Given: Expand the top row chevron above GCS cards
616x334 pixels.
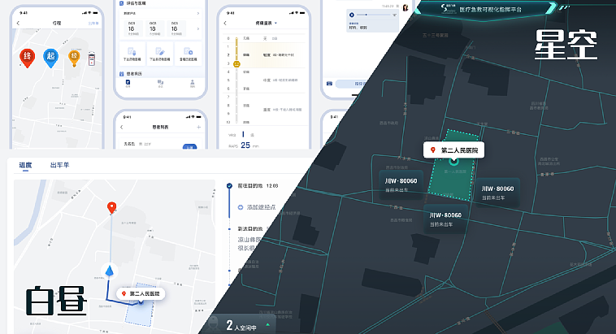Looking at the screenshot, I should click(197, 13).
